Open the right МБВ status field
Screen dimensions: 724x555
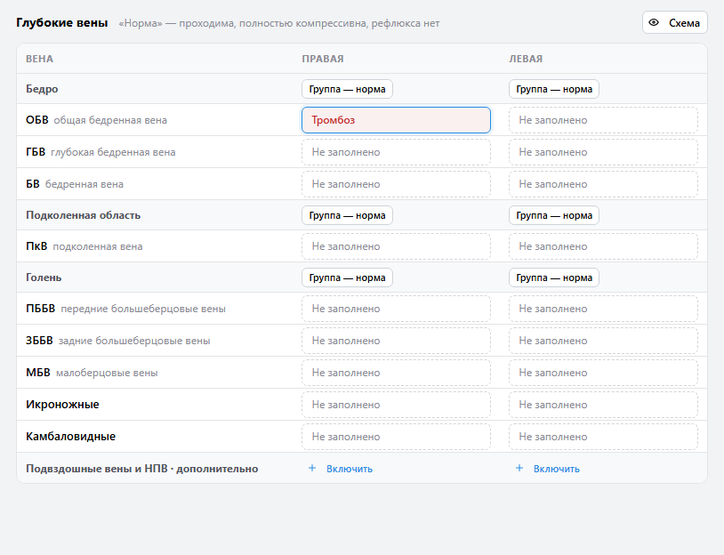(x=396, y=373)
